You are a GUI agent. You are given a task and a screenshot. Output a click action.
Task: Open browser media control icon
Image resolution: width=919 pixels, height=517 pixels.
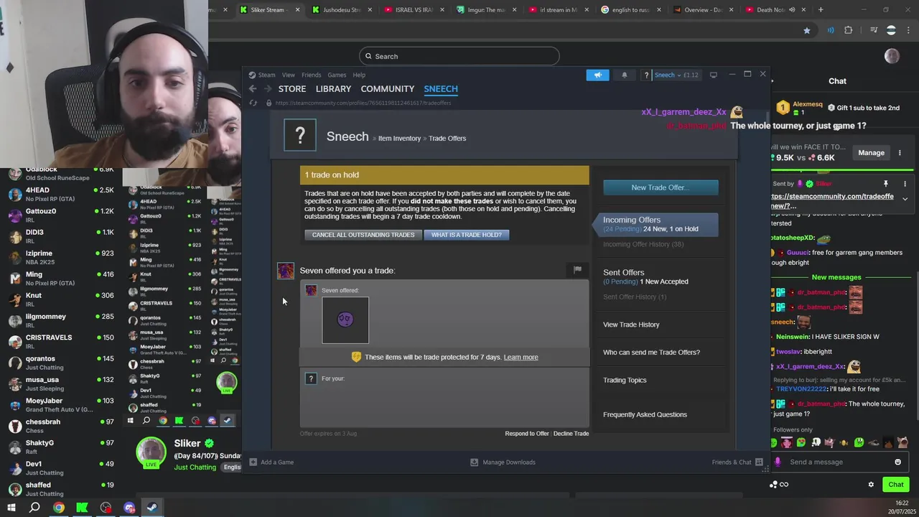click(874, 30)
